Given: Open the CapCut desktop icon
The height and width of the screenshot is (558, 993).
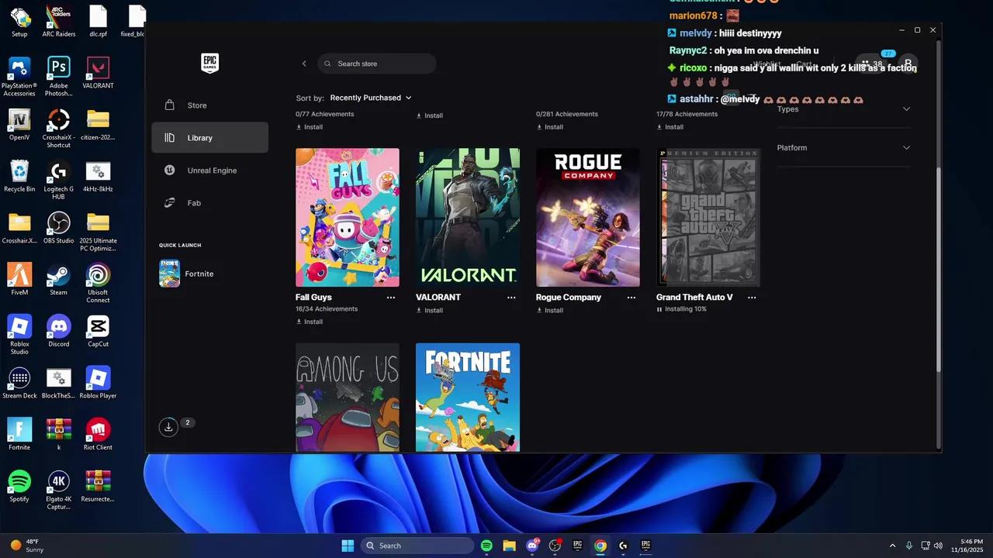Looking at the screenshot, I should click(98, 331).
